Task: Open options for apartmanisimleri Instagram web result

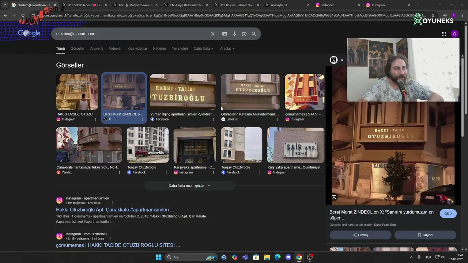Action: 113,203
